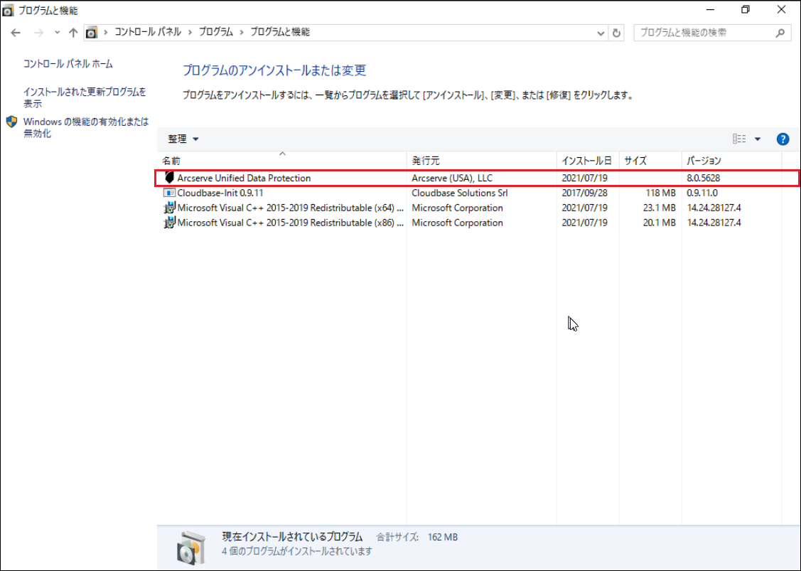Open Windows の機能の有効化または無効化 link
Viewport: 801px width, 571px height.
86,127
